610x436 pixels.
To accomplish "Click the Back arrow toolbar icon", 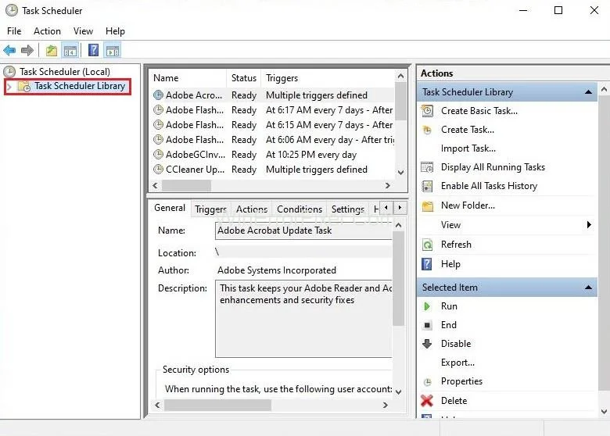I will click(9, 51).
